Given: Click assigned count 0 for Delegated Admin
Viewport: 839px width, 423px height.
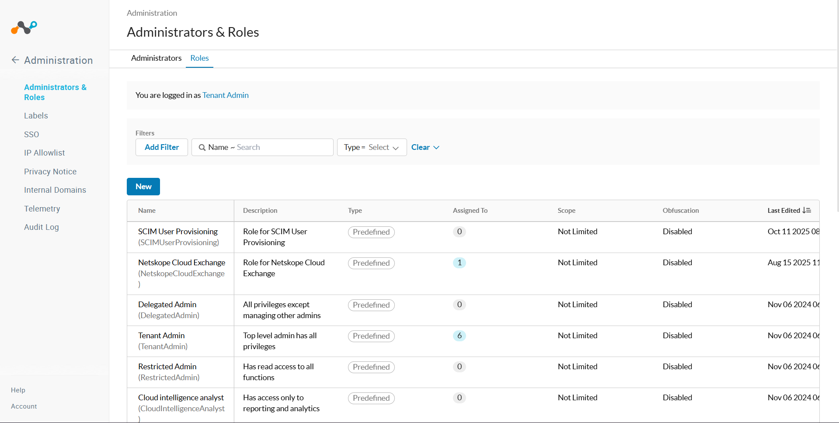Looking at the screenshot, I should [460, 305].
